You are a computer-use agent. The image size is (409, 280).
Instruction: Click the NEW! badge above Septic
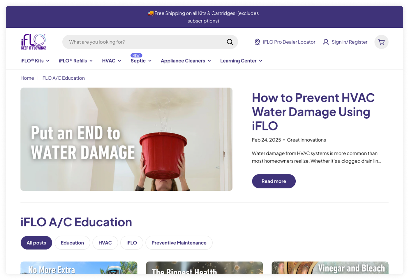click(x=136, y=55)
